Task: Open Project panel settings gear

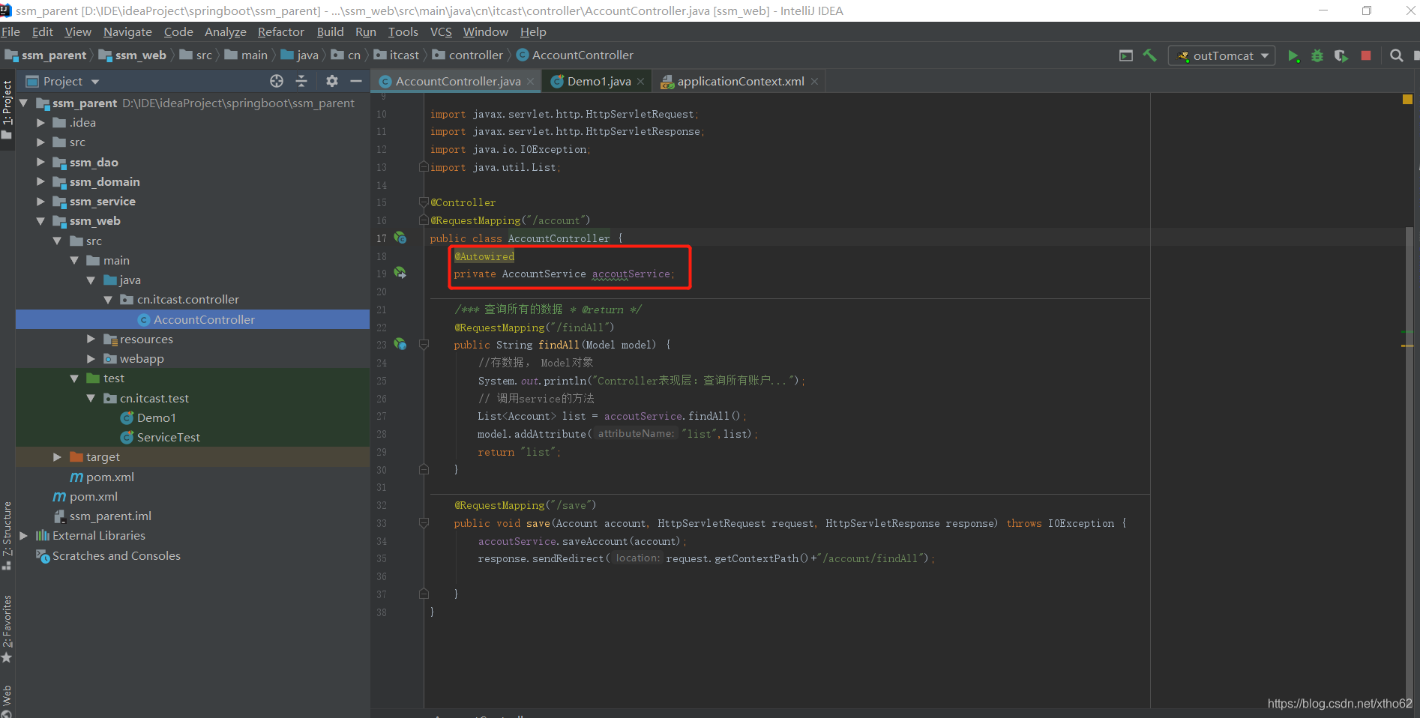Action: pos(332,81)
